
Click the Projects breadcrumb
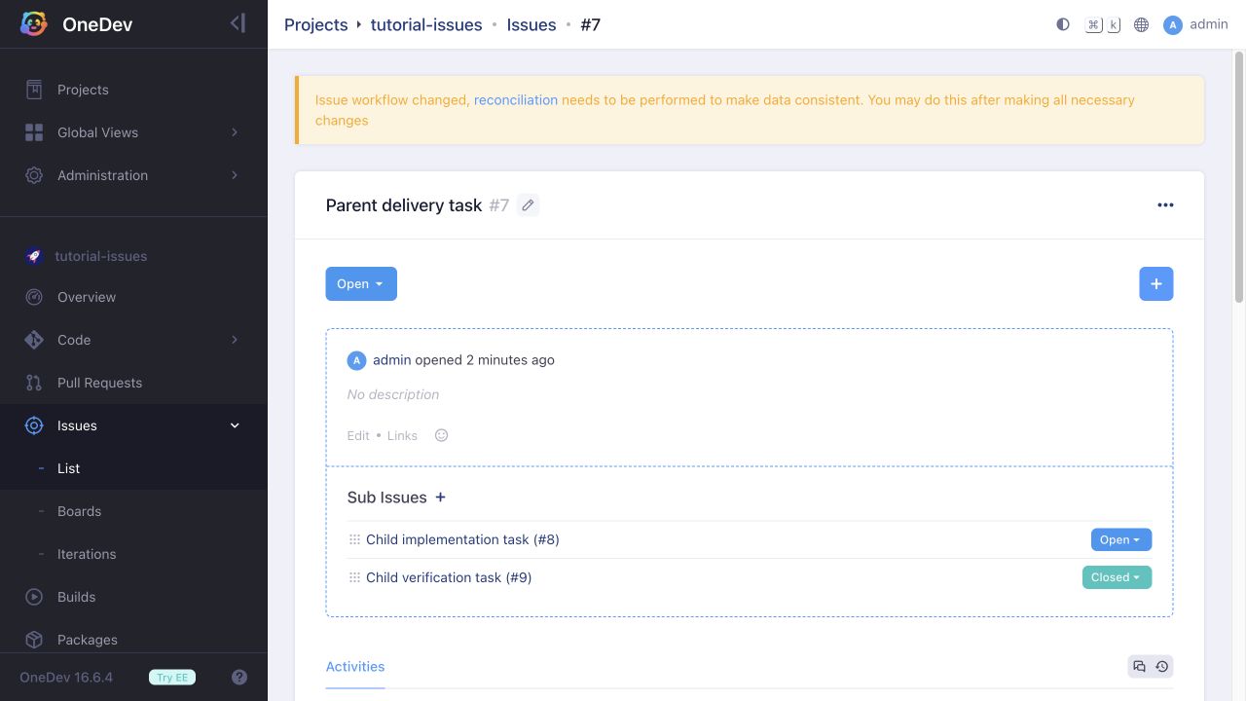click(x=315, y=24)
